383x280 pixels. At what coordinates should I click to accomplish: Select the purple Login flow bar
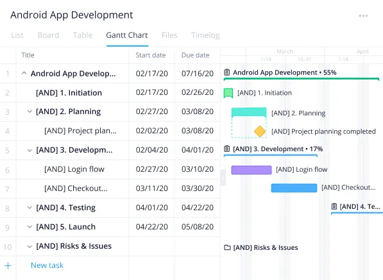[x=251, y=170]
